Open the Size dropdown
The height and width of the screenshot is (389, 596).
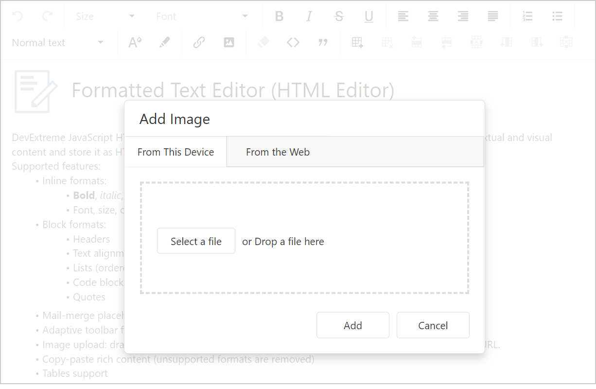coord(105,17)
